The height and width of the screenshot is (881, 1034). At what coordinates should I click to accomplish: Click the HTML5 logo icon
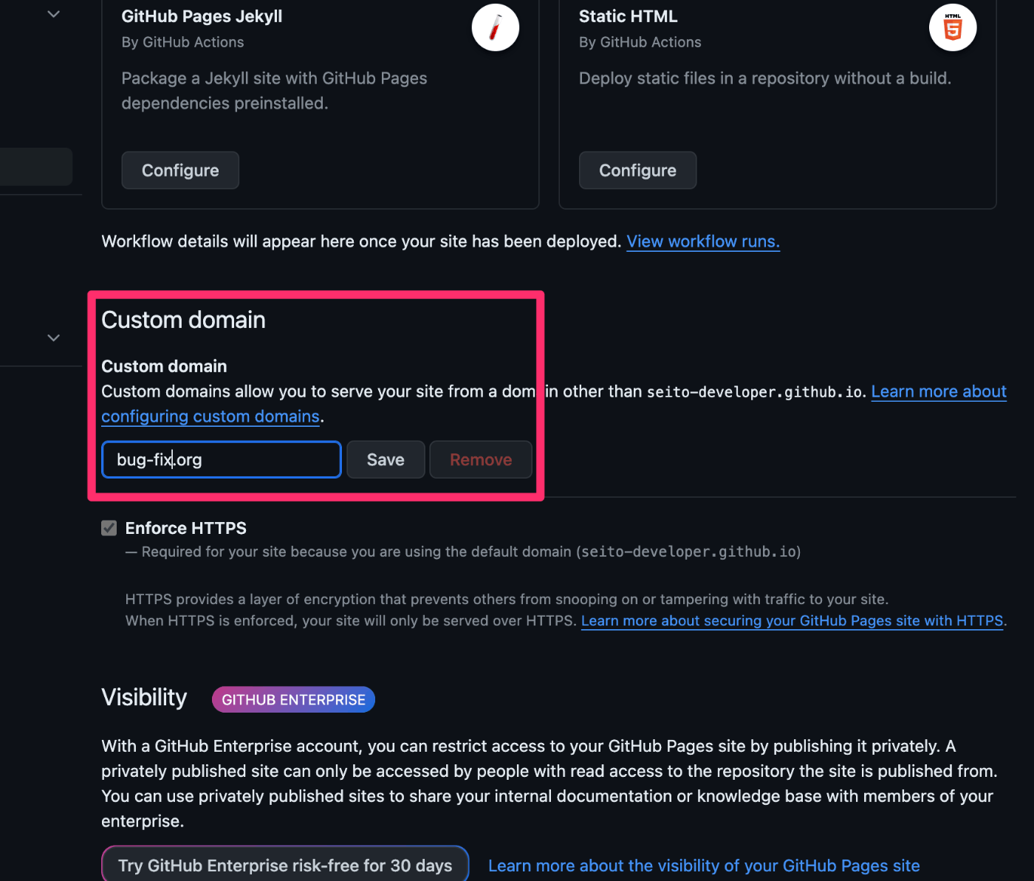click(x=953, y=28)
